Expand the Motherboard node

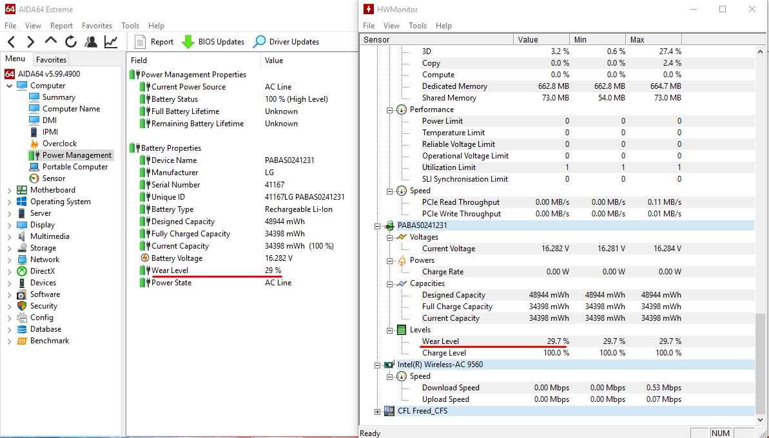(x=9, y=190)
